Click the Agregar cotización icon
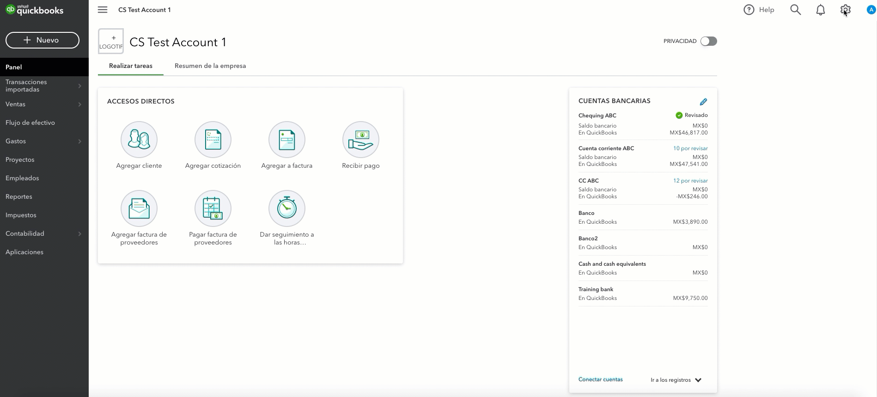Viewport: 877px width, 397px height. (x=213, y=140)
